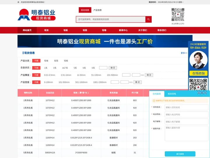Open 铝板 in navigation bar

tap(66, 30)
